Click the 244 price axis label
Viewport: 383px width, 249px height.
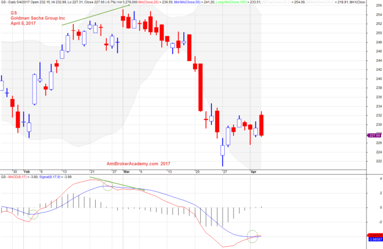[x=379, y=60]
